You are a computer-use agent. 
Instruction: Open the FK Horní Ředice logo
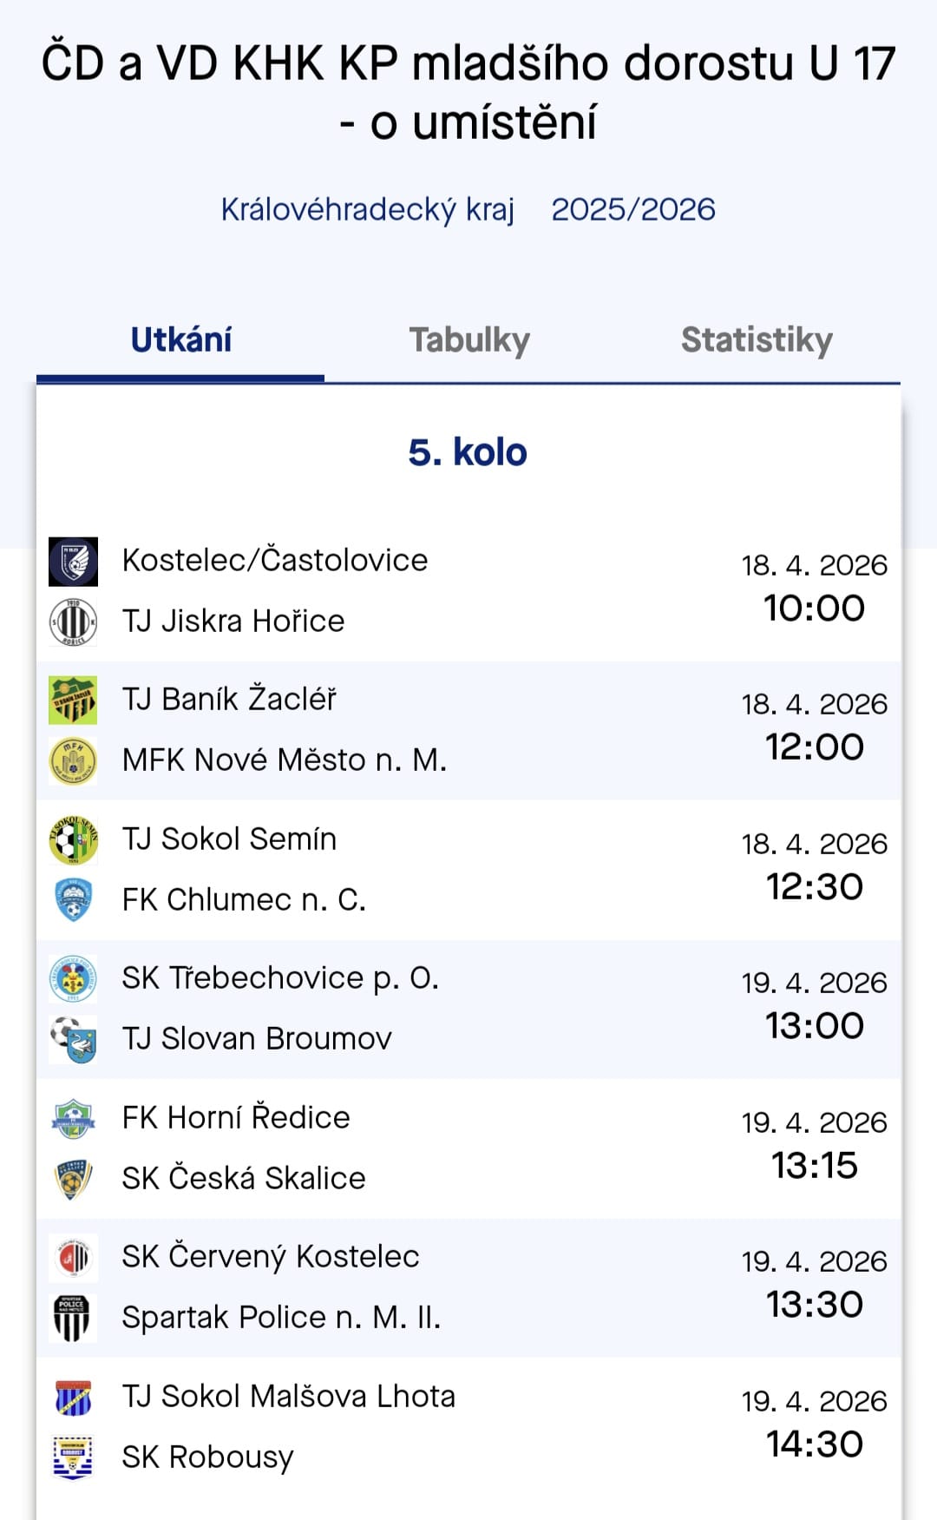pos(73,1118)
